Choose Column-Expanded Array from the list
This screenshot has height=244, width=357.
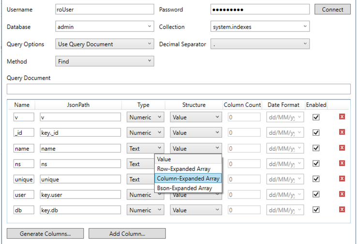188,178
